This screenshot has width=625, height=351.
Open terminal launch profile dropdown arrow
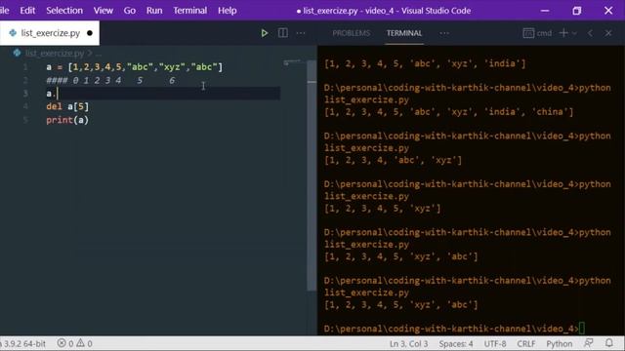[574, 33]
